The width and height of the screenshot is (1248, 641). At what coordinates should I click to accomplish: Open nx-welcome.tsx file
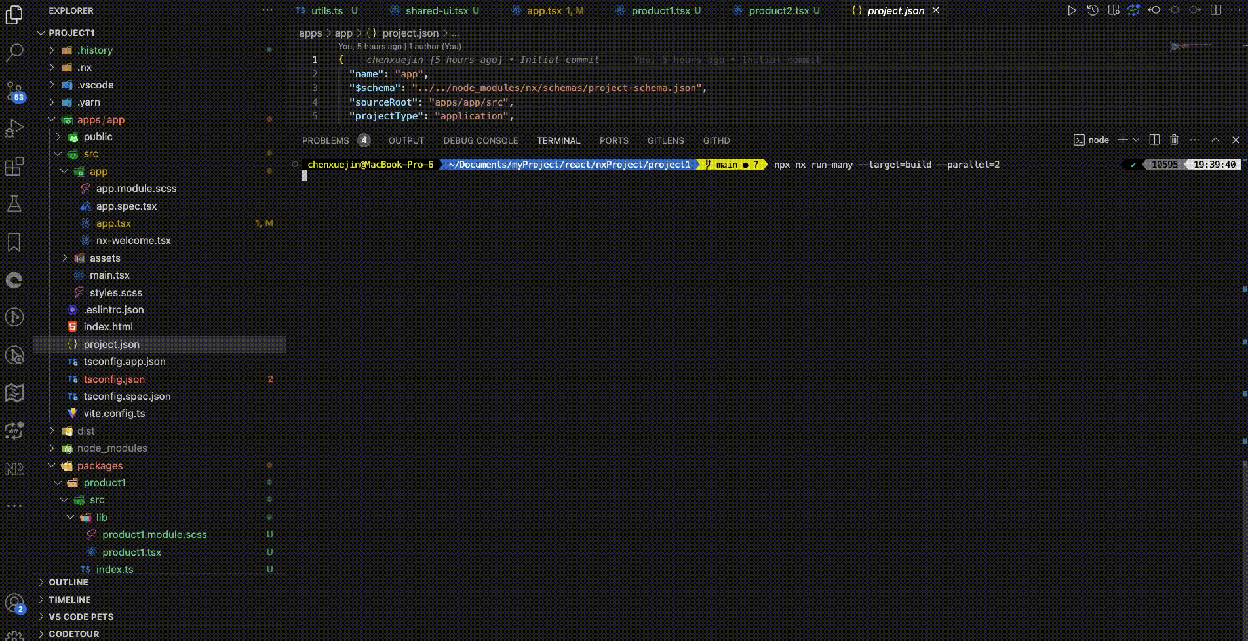[x=133, y=241]
